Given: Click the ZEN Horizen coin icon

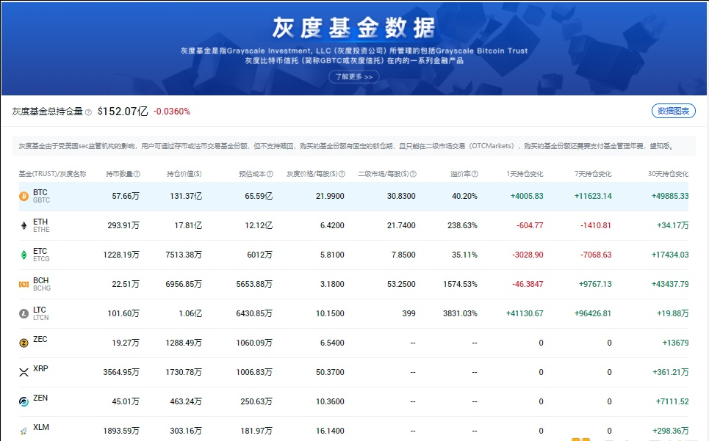Looking at the screenshot, I should 24,401.
